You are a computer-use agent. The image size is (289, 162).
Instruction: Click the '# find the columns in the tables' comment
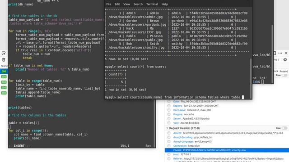37,115
